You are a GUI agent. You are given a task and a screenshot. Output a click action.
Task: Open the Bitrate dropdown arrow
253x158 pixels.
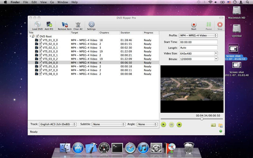point(216,59)
